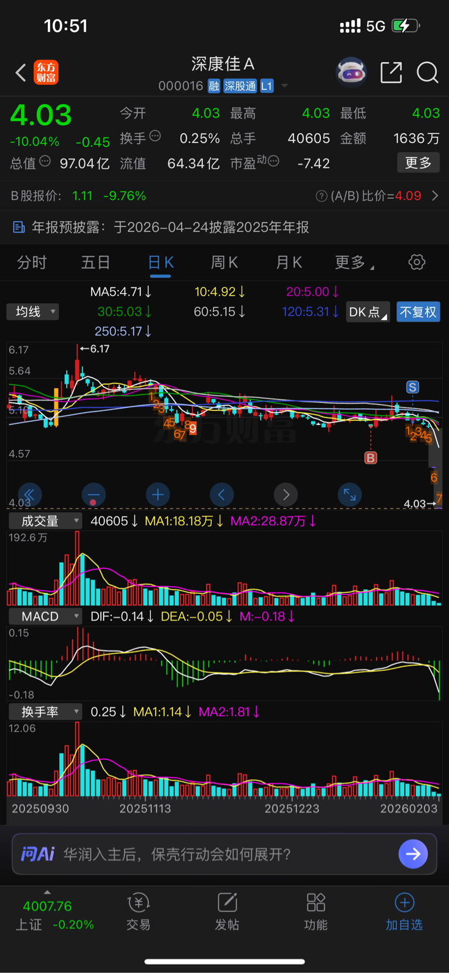This screenshot has width=449, height=973.
Task: Tap the 20251223 date label
Action: tap(292, 808)
